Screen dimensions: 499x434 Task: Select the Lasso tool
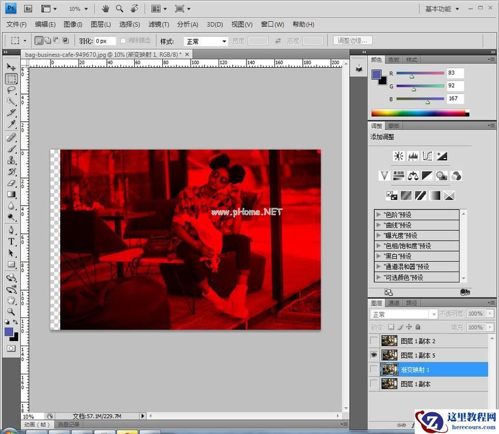coord(11,90)
